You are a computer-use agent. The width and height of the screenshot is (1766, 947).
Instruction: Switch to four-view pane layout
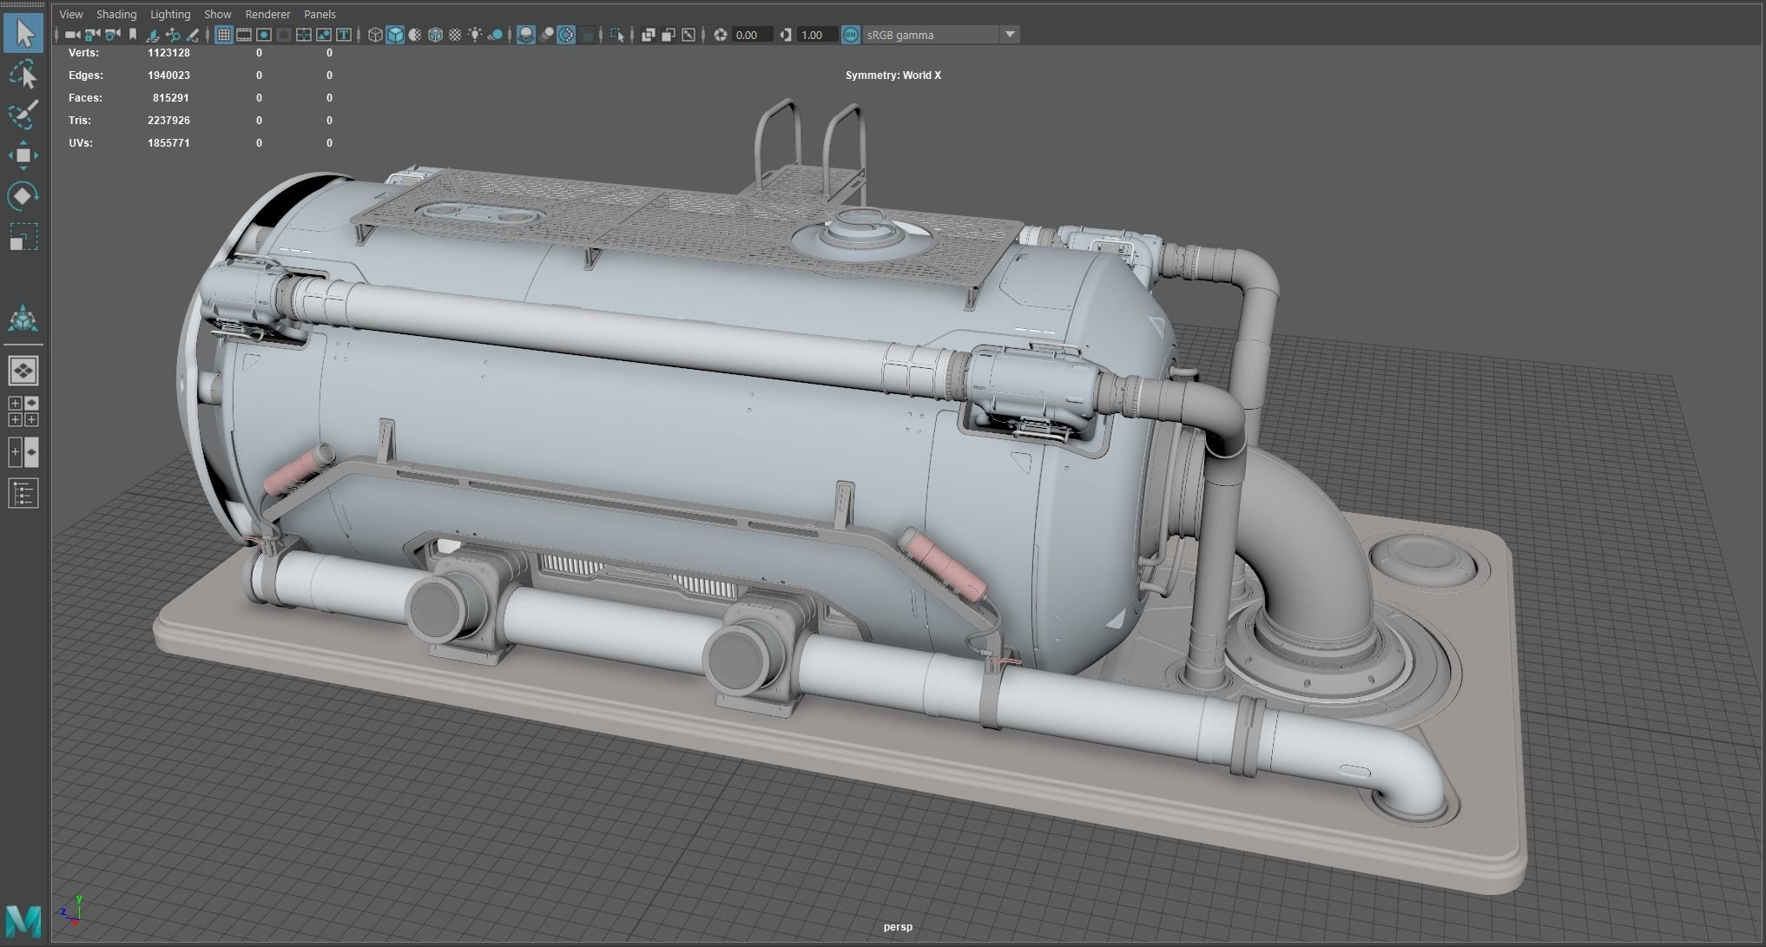23,411
